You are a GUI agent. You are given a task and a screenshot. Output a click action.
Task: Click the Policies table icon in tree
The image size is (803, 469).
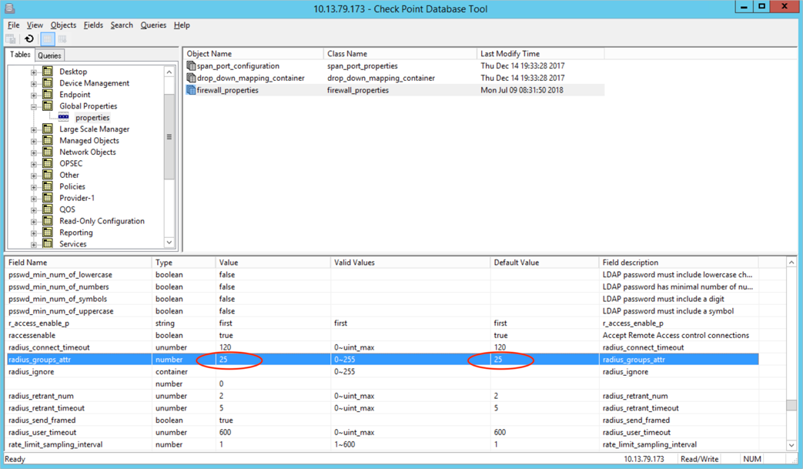tap(48, 186)
